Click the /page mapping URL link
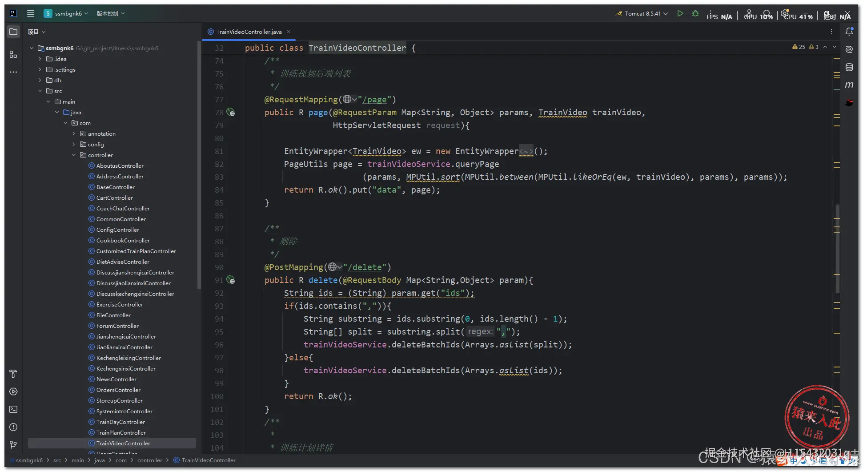Image resolution: width=863 pixels, height=472 pixels. [x=374, y=100]
